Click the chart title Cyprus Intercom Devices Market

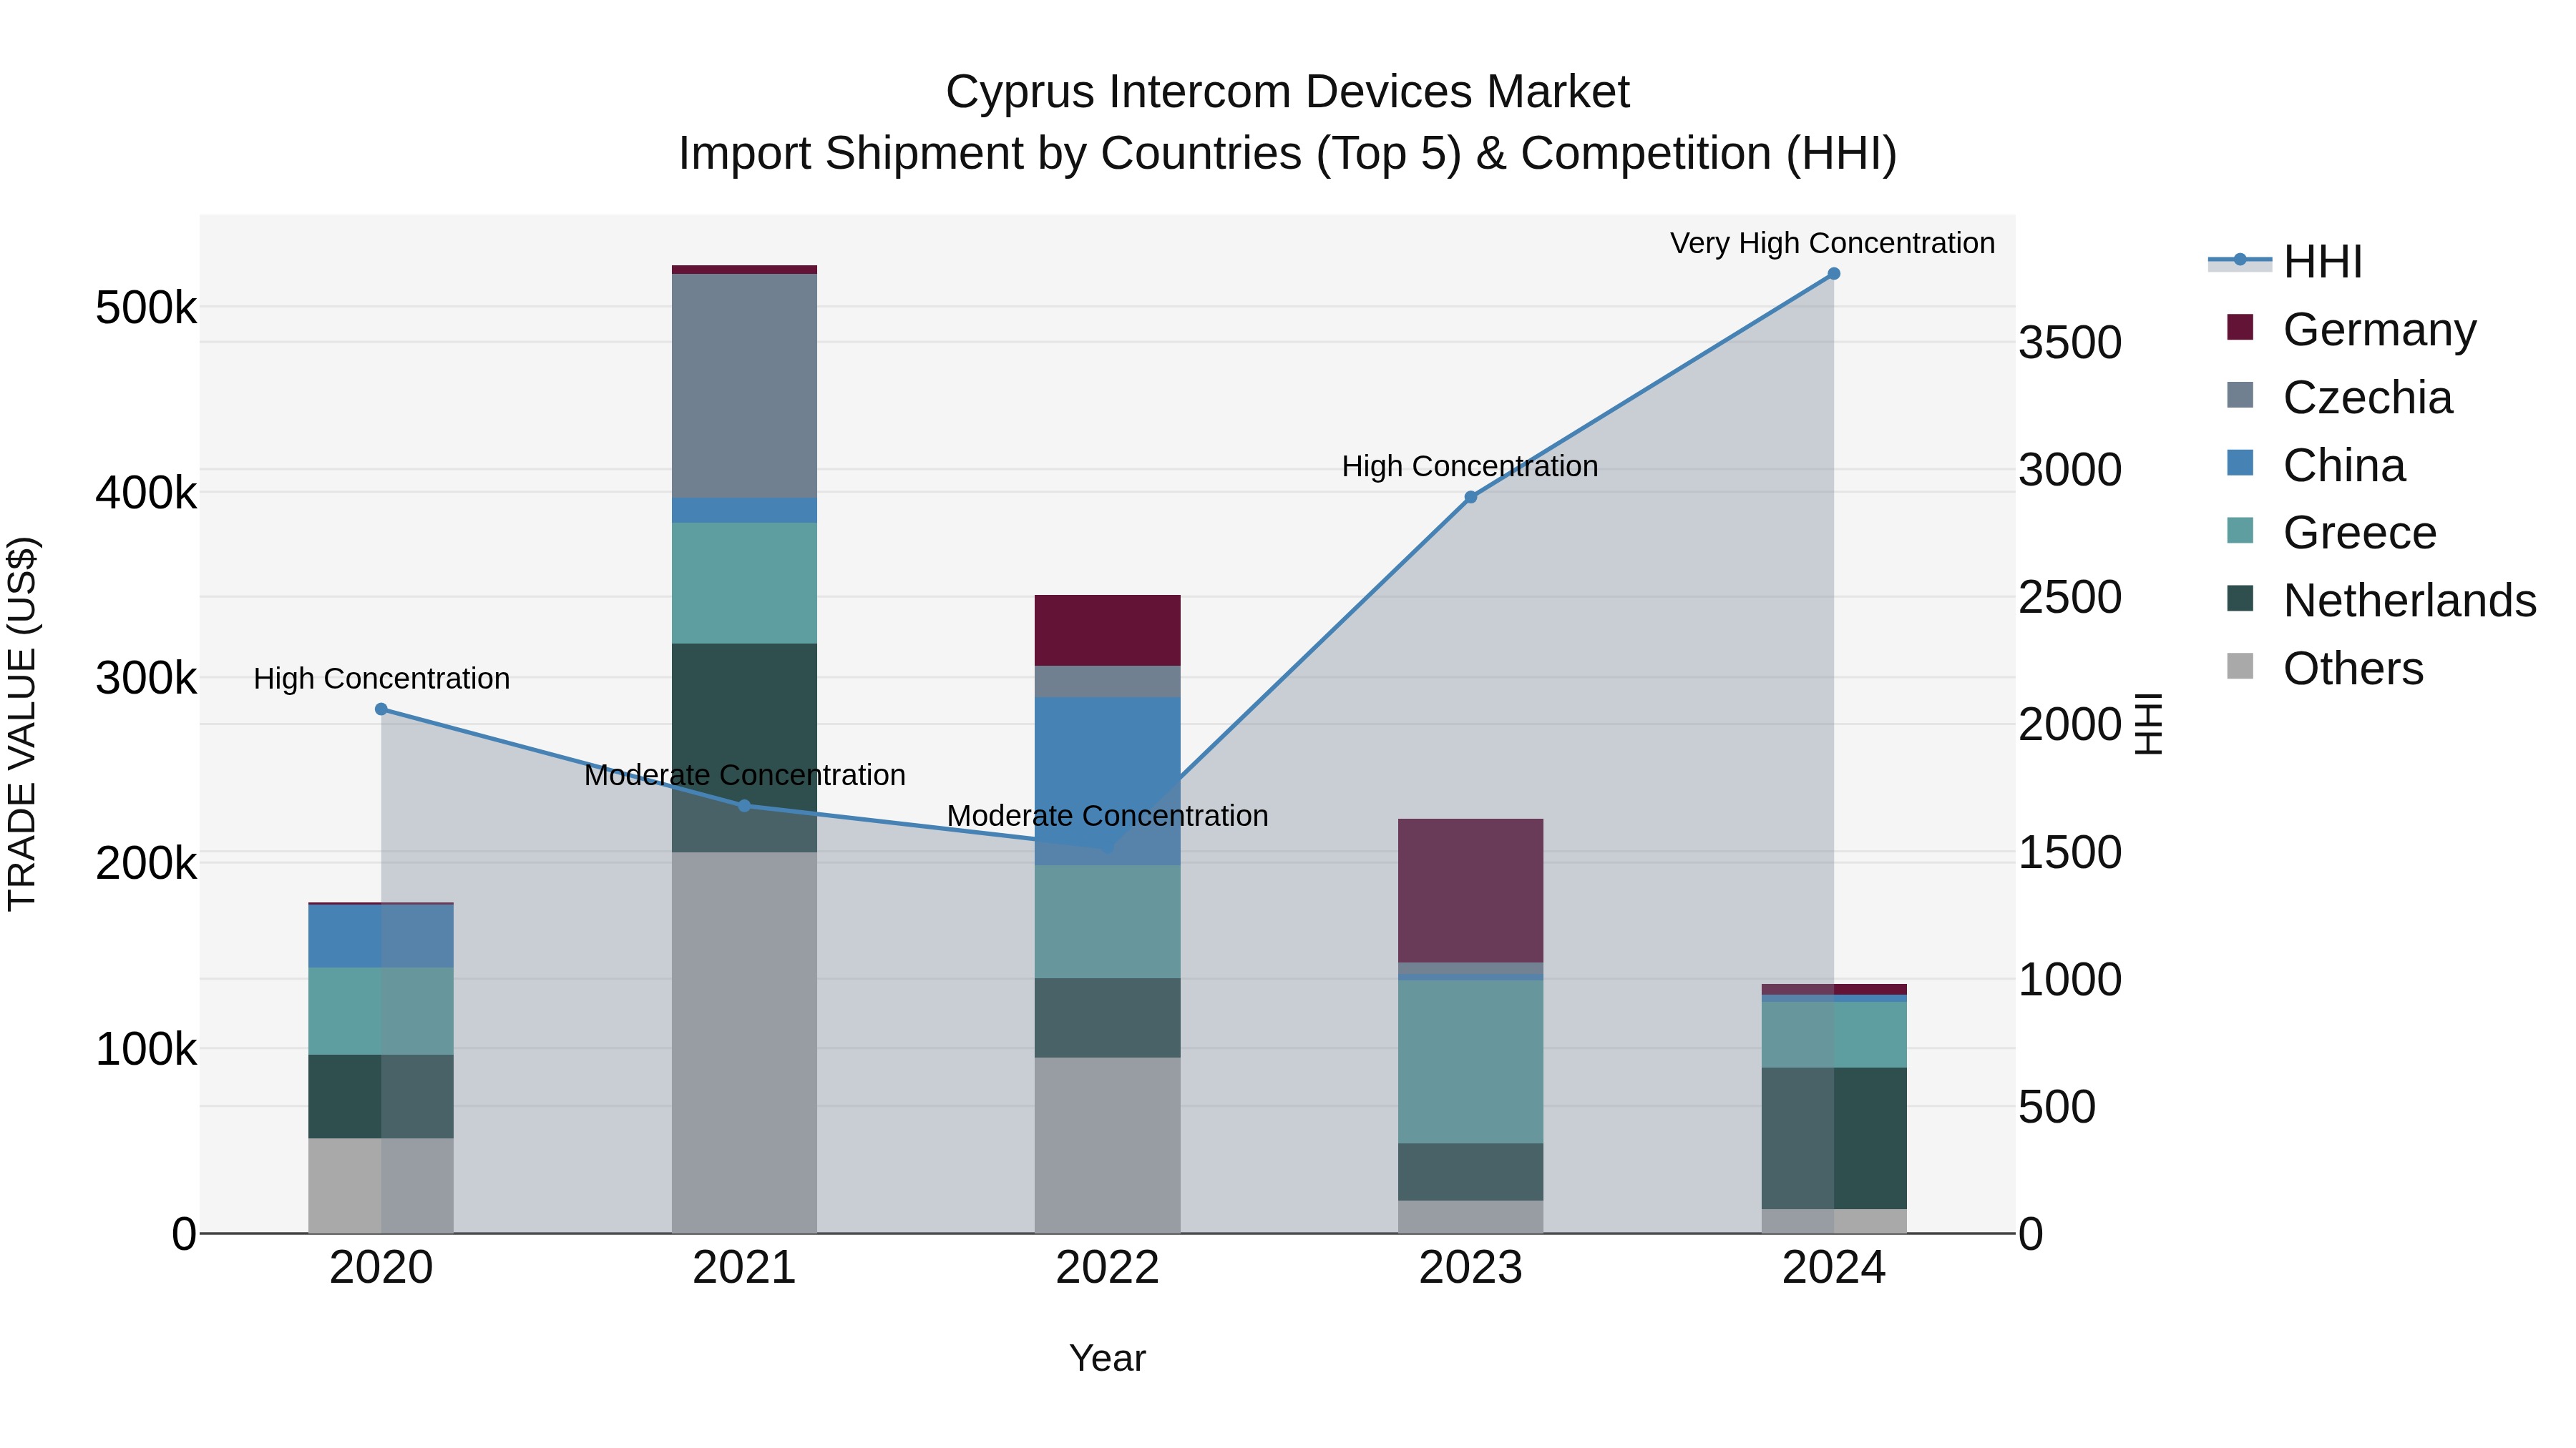tap(1287, 92)
